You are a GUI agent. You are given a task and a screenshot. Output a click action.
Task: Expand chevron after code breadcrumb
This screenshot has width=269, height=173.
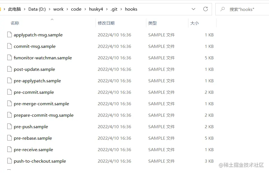(85, 9)
